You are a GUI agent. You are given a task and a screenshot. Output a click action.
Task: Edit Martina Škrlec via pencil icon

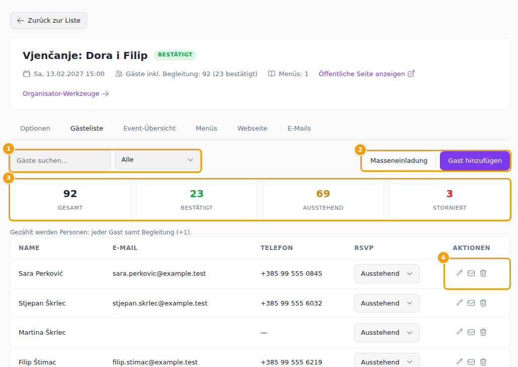(460, 332)
